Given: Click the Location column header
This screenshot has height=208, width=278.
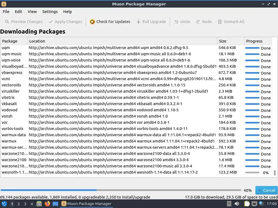Looking at the screenshot, I should point(122,41).
